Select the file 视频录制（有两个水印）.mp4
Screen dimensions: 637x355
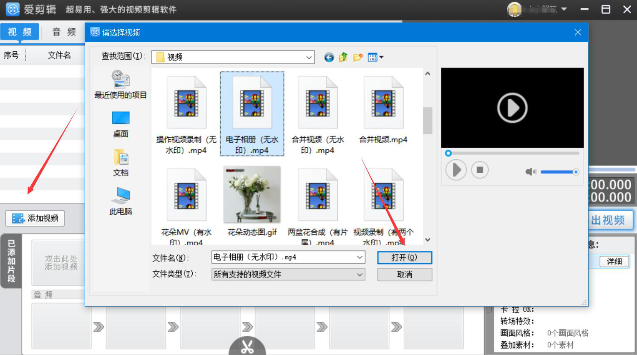pyautogui.click(x=383, y=206)
